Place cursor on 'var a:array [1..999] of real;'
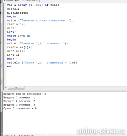127x136 pixels. tap(33, 5)
